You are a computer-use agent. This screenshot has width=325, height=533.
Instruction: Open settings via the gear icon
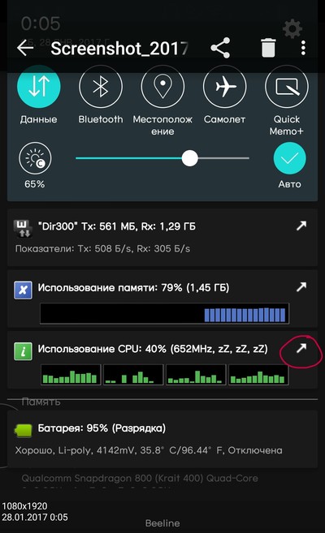[x=292, y=28]
